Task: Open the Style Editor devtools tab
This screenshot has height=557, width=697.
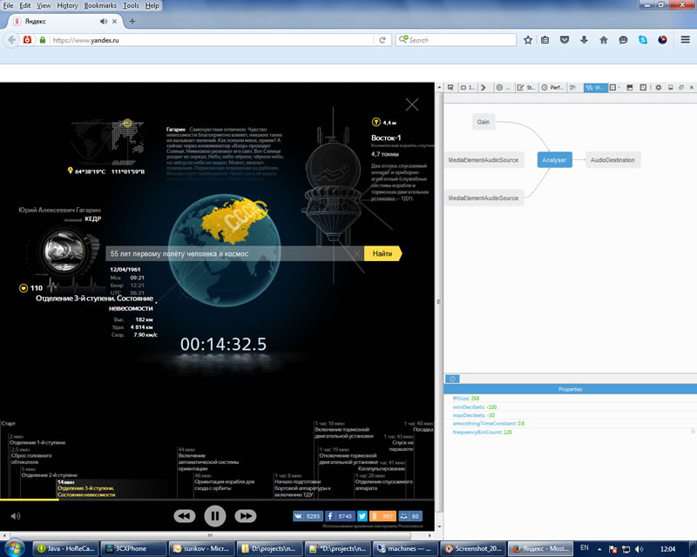Action: pos(526,88)
